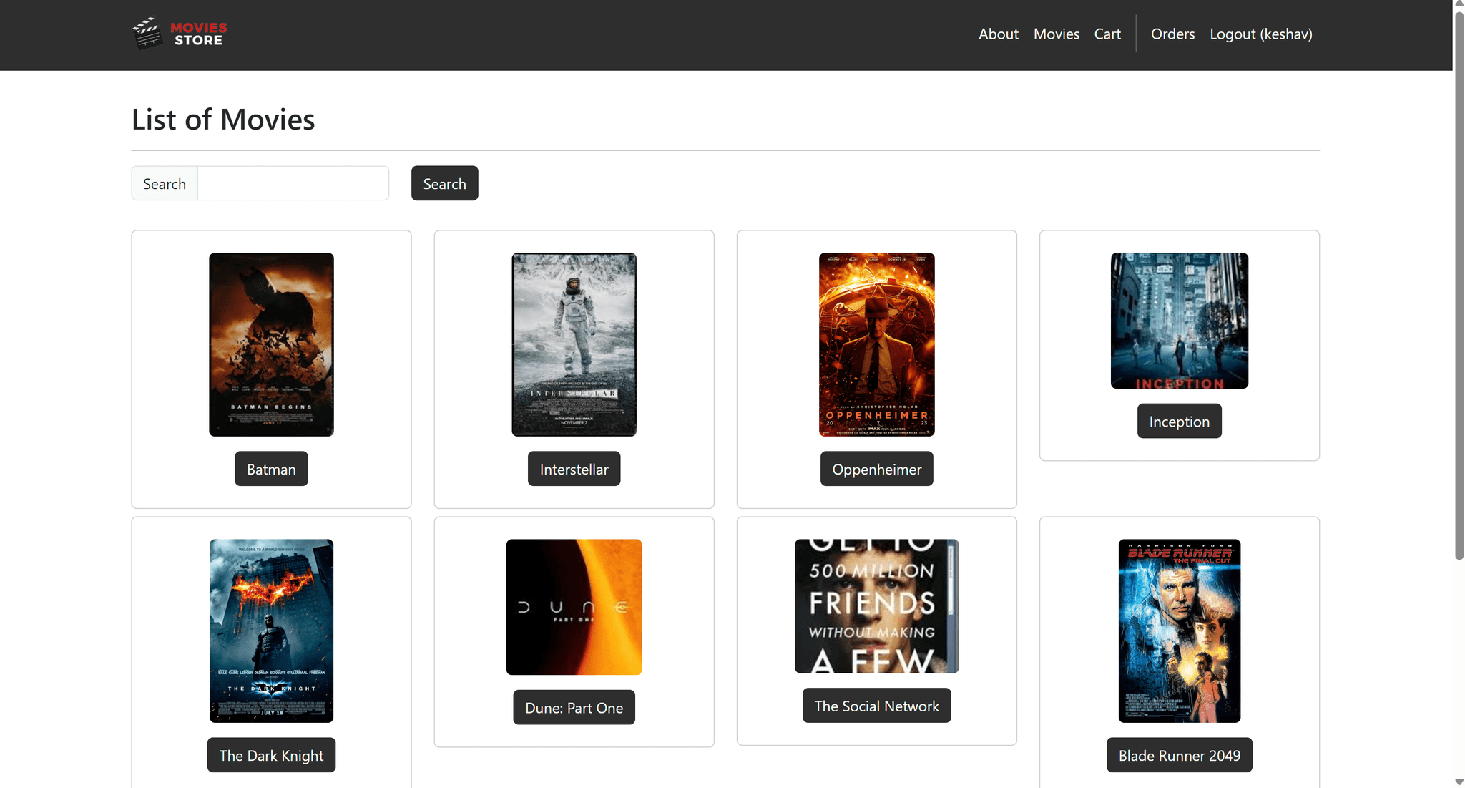Select The Social Network movie
This screenshot has height=788, width=1465.
click(876, 705)
